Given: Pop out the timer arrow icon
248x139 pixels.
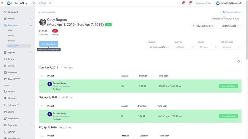Looking at the screenshot, I should pyautogui.click(x=50, y=3).
